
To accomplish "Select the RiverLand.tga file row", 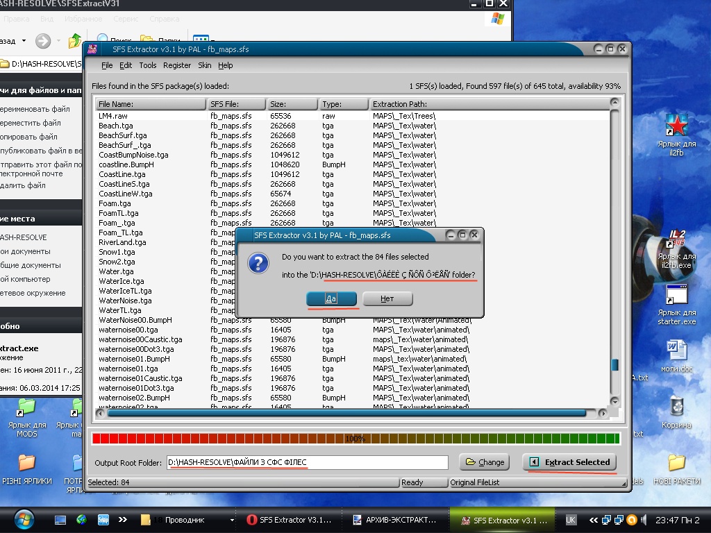I will [166, 242].
